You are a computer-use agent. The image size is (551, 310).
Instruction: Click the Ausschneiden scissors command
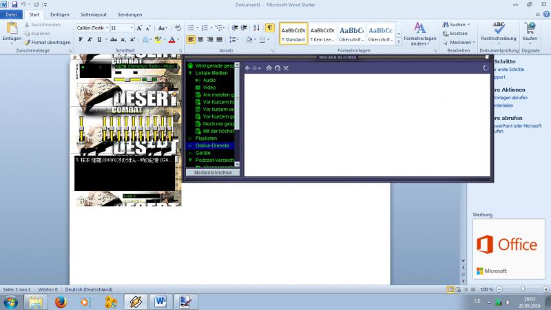point(43,25)
